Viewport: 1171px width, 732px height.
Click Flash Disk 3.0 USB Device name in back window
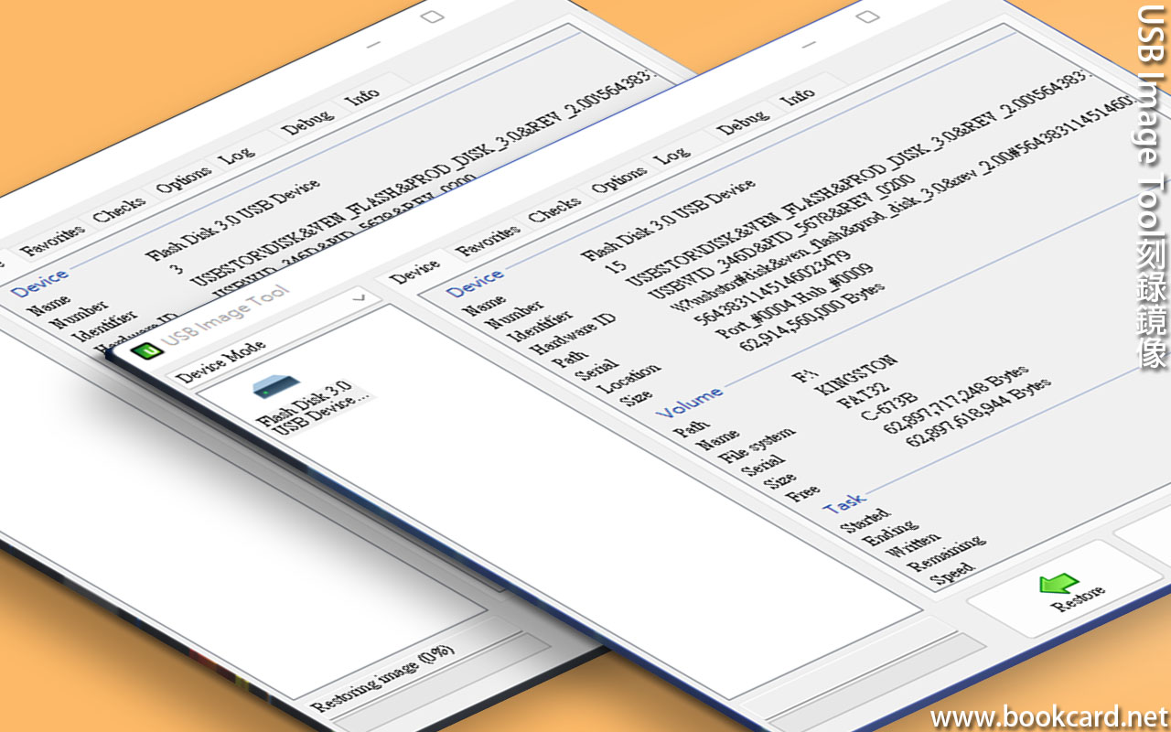pyautogui.click(x=232, y=221)
